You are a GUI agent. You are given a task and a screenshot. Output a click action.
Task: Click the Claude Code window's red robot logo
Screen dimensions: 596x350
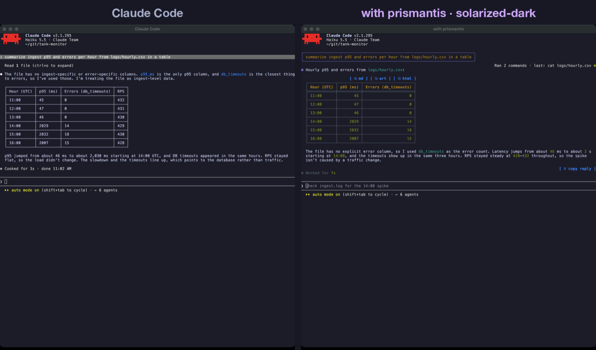pyautogui.click(x=11, y=39)
